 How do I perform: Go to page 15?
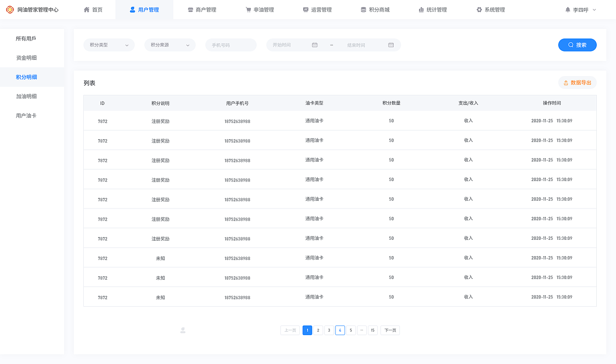(x=373, y=330)
